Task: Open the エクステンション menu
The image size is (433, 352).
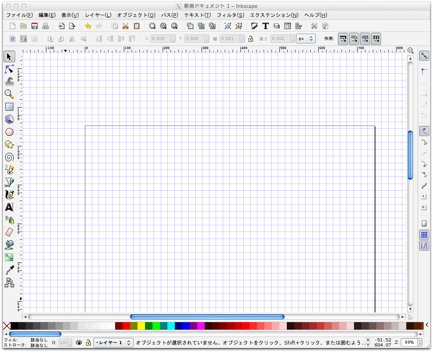Action: (274, 15)
